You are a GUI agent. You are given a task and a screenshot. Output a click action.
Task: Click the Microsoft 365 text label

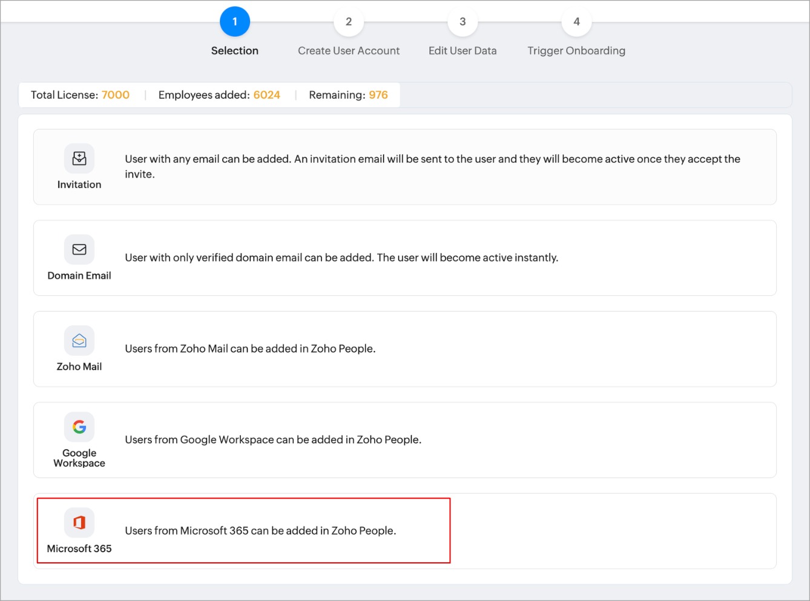(79, 549)
